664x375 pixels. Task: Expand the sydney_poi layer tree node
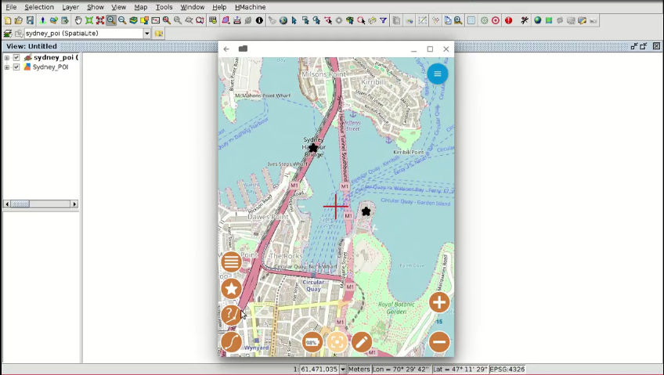click(7, 57)
